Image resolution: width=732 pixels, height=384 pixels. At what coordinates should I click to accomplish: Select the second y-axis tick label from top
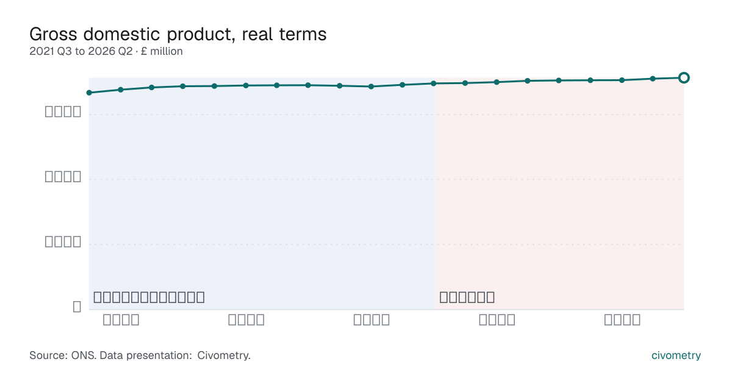click(63, 177)
